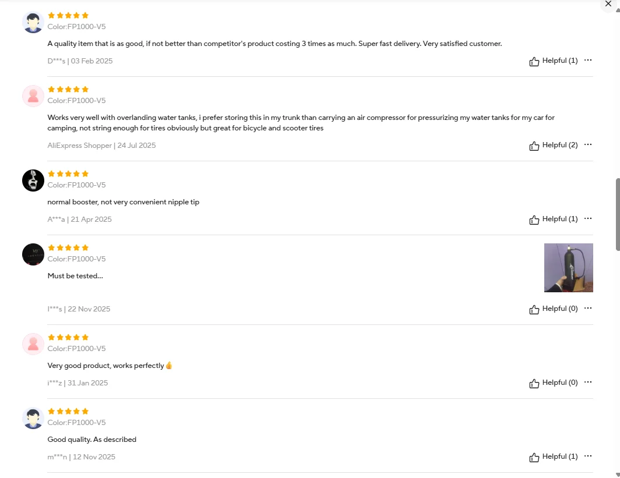Mark D***s review as helpful
The width and height of the screenshot is (620, 478).
pyautogui.click(x=553, y=61)
